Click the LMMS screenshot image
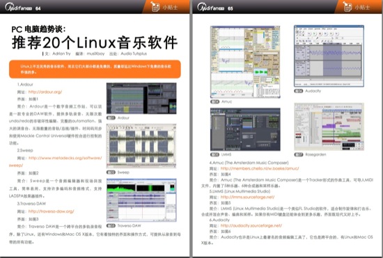 coord(245,129)
